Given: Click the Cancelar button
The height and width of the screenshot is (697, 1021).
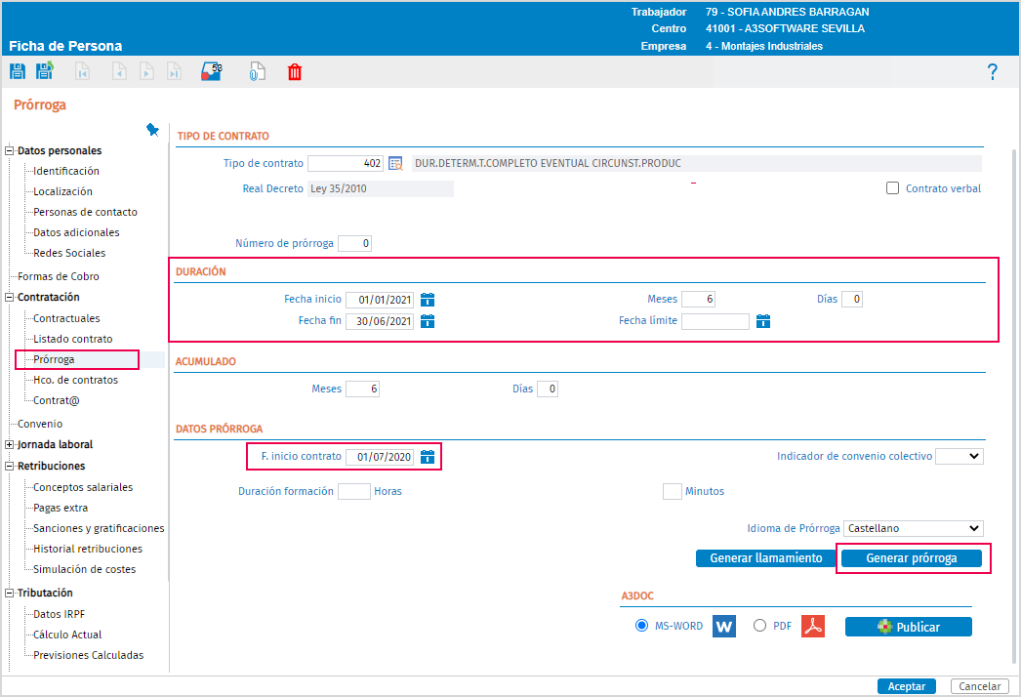Looking at the screenshot, I should [979, 686].
